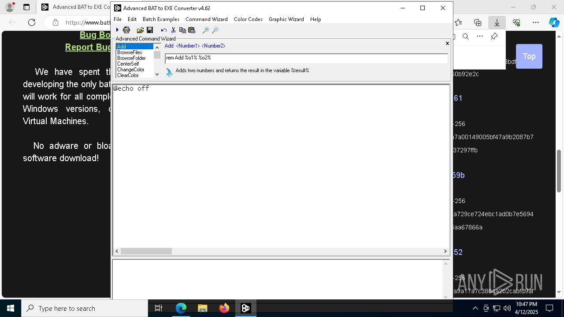Click the editor scroll-left arrow
564x317 pixels.
(x=117, y=251)
